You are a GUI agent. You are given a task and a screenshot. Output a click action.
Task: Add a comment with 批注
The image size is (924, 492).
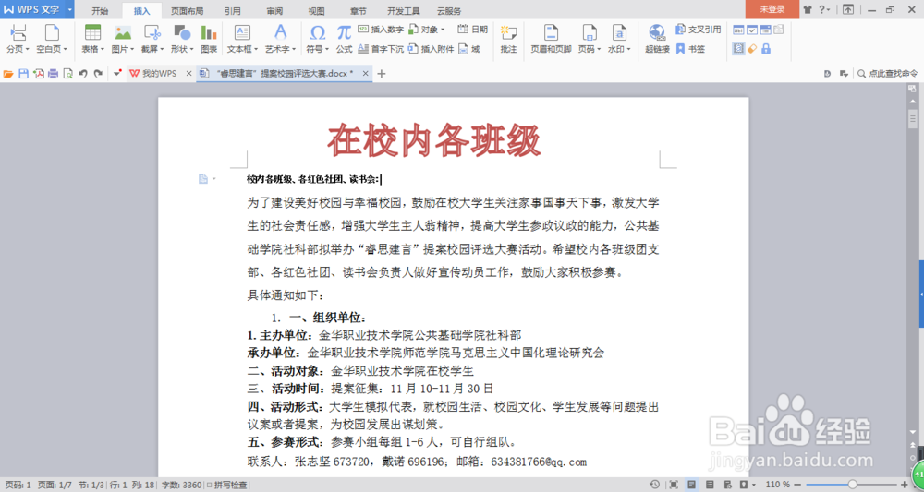(508, 39)
